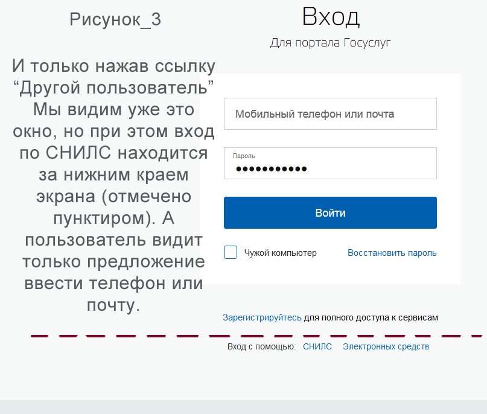Click the для полного доступа к сервисам text
The width and height of the screenshot is (487, 414).
(x=371, y=317)
